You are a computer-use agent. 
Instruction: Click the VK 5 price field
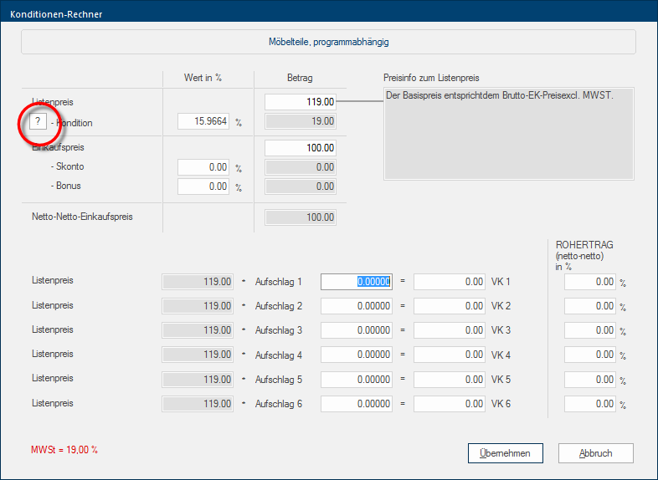450,380
